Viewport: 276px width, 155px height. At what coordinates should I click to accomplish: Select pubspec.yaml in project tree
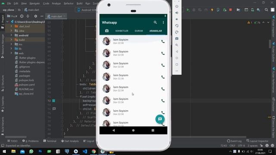click(x=27, y=85)
